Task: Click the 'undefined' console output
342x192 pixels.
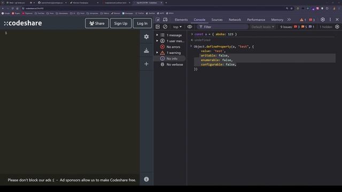Action: [x=202, y=40]
